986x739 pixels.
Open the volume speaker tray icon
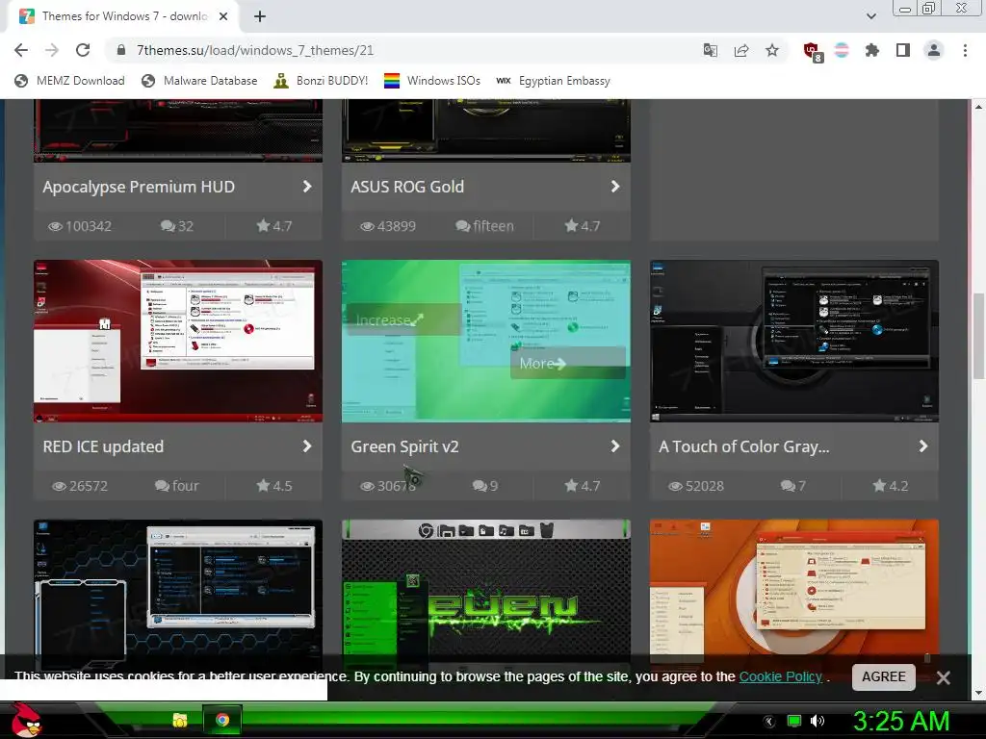point(817,721)
